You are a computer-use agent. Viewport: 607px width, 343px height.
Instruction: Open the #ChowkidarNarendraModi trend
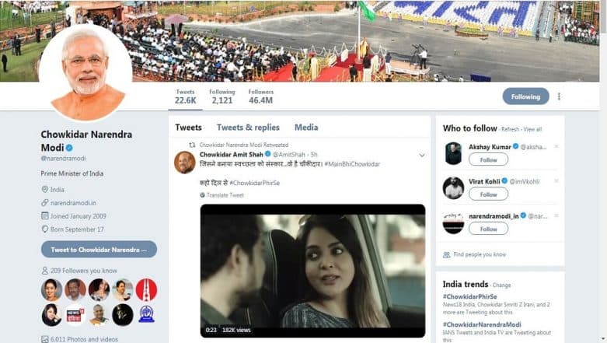point(482,324)
